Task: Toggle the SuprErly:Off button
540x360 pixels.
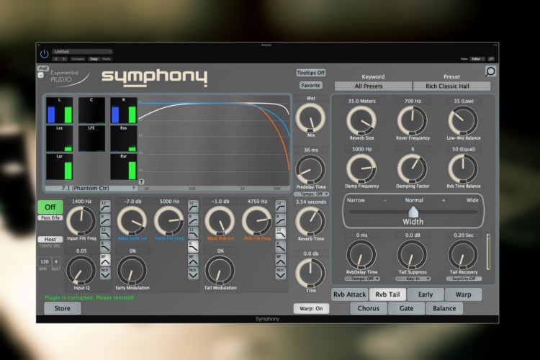Action: 464,279
